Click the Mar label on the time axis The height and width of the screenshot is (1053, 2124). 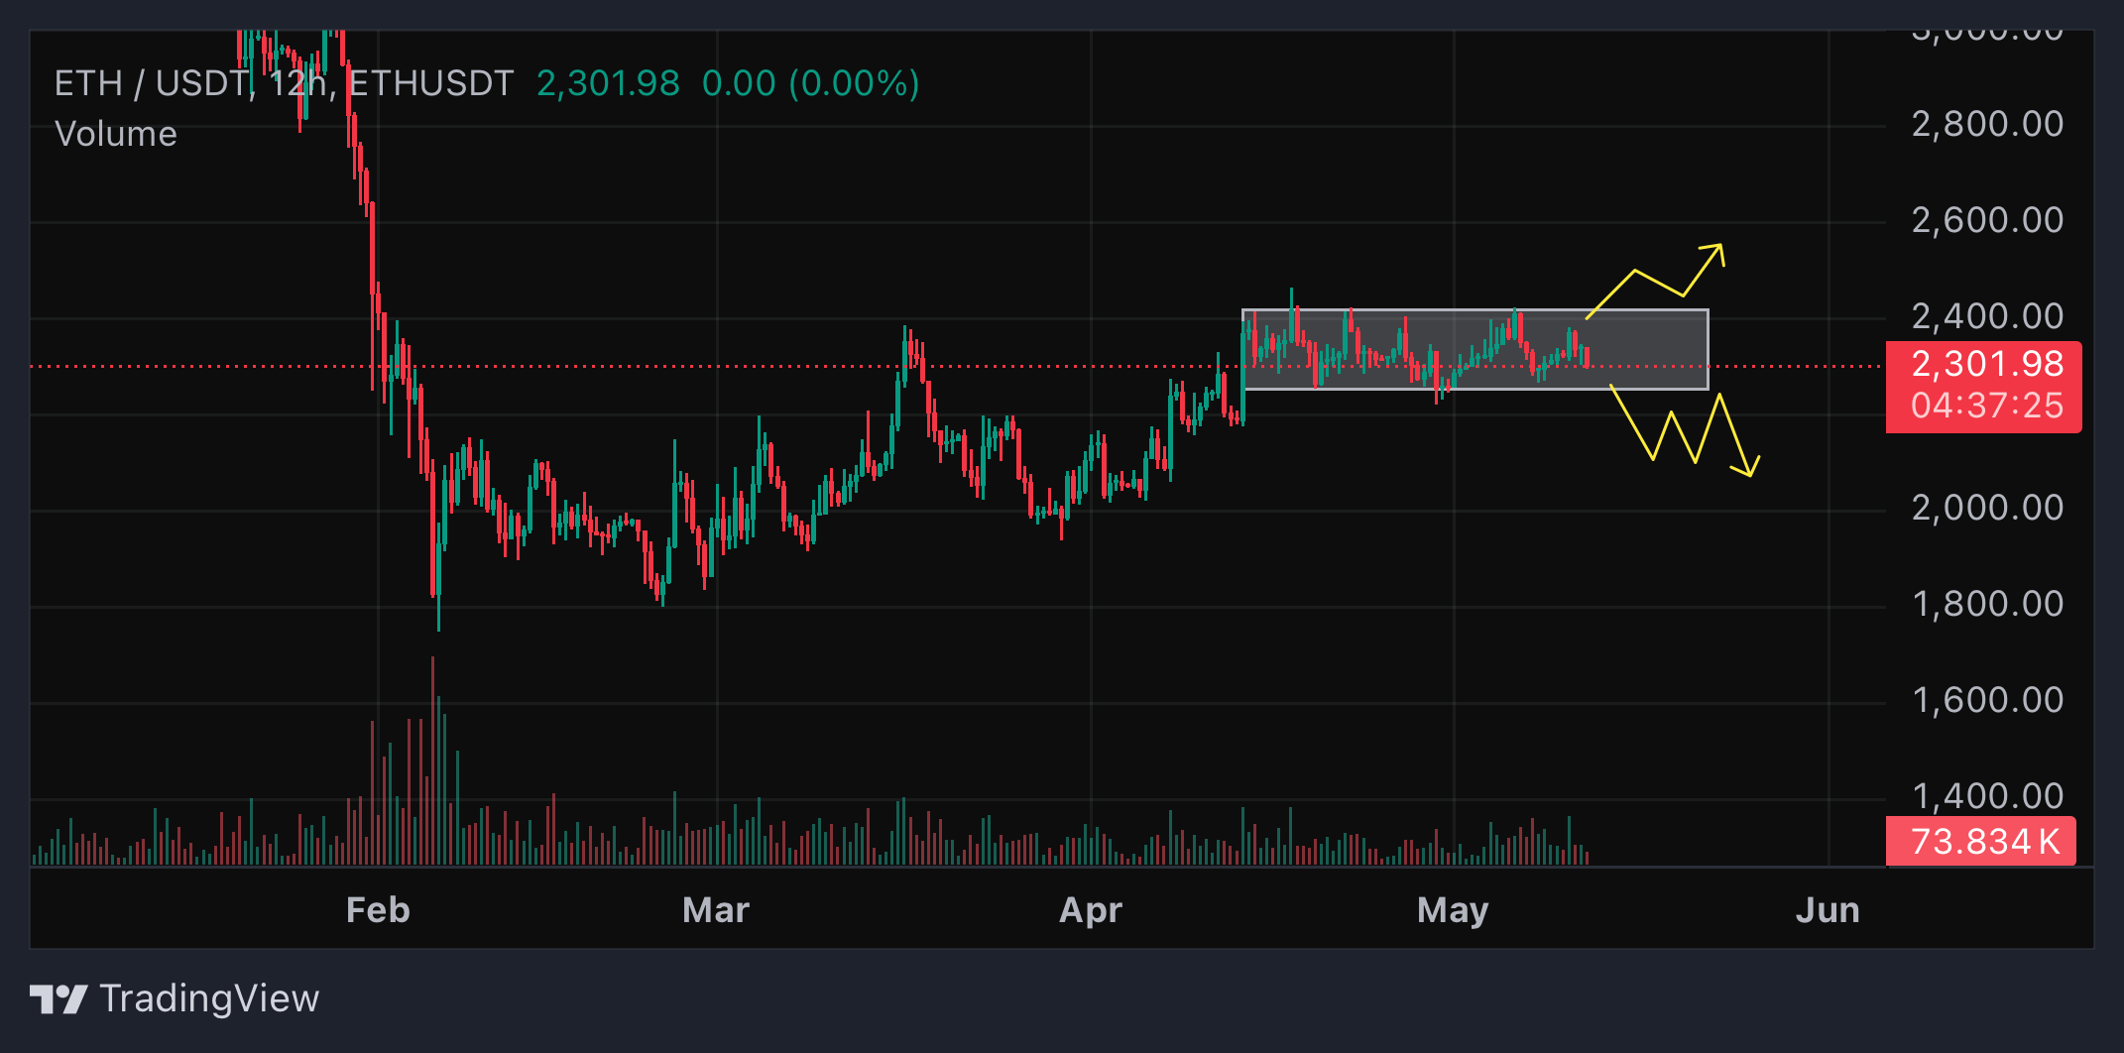click(716, 910)
